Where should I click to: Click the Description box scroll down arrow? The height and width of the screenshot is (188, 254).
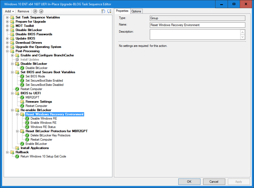coord(243,37)
